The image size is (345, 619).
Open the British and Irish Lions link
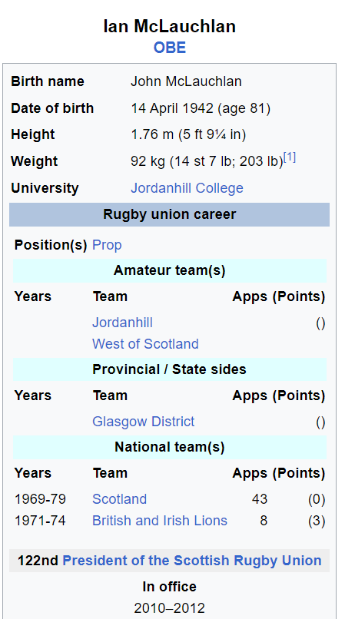click(x=160, y=521)
